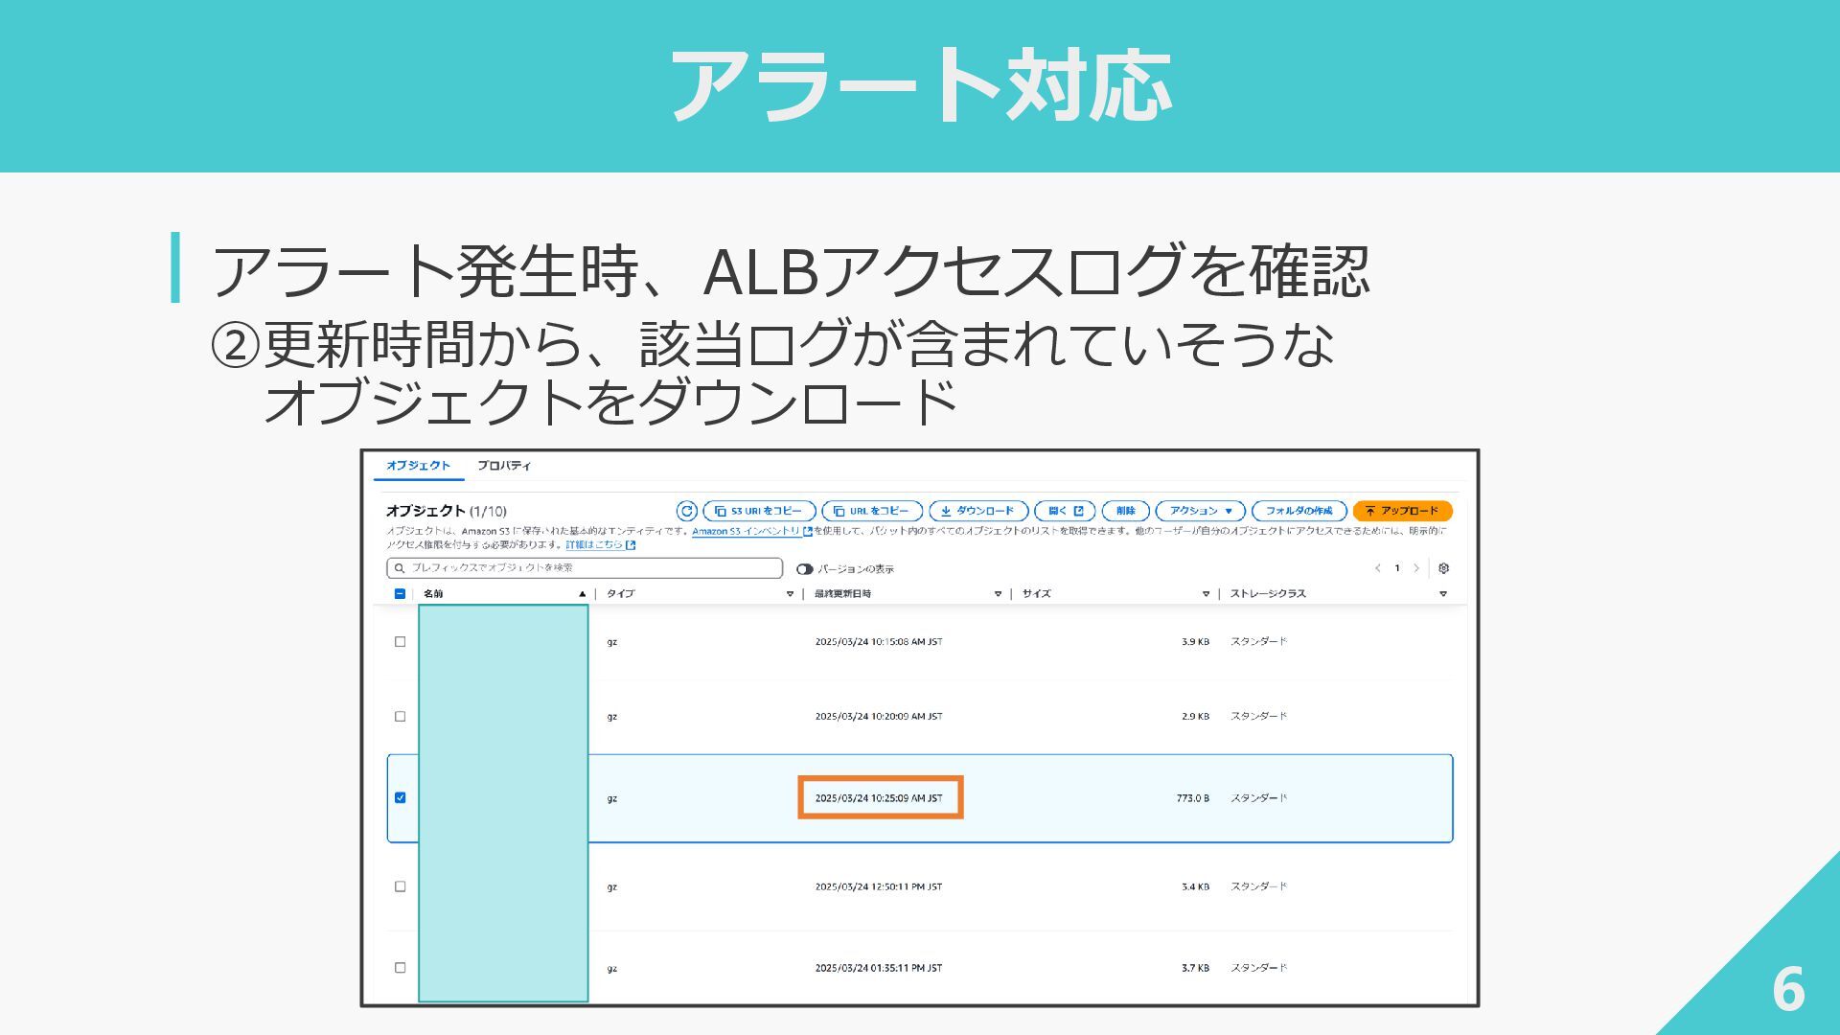Viewport: 1840px width, 1035px height.
Task: Go to next page arrow
Action: [1416, 568]
